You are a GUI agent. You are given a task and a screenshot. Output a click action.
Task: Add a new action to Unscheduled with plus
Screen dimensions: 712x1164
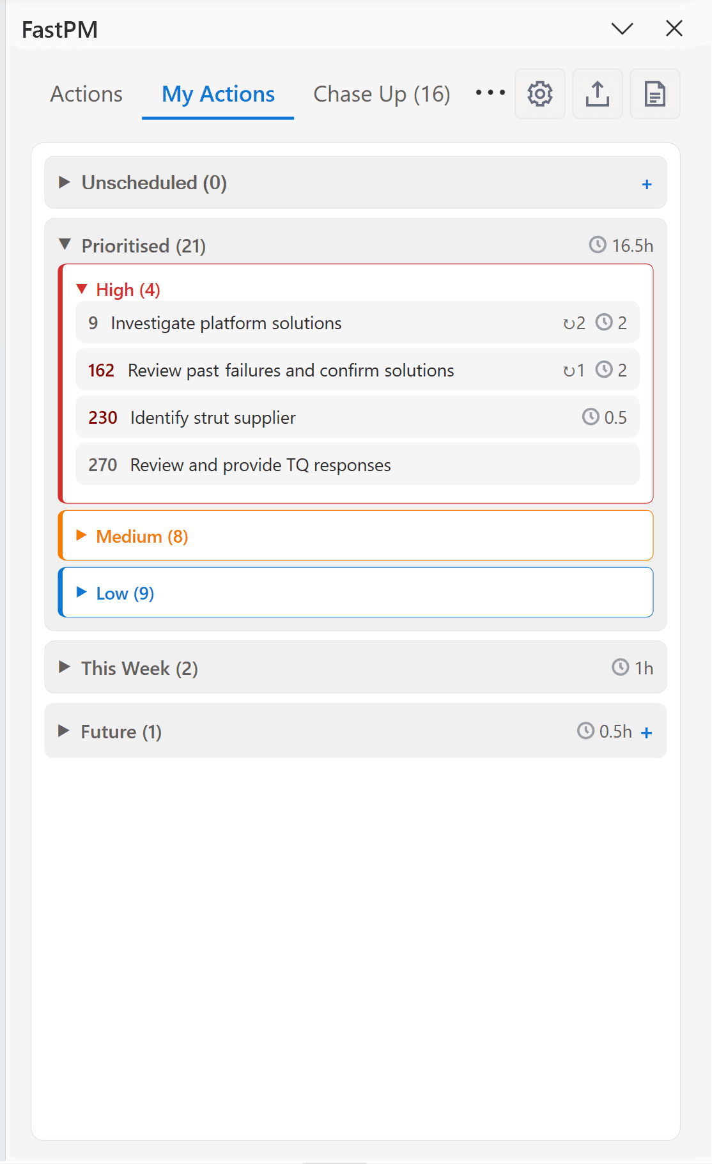(x=647, y=183)
